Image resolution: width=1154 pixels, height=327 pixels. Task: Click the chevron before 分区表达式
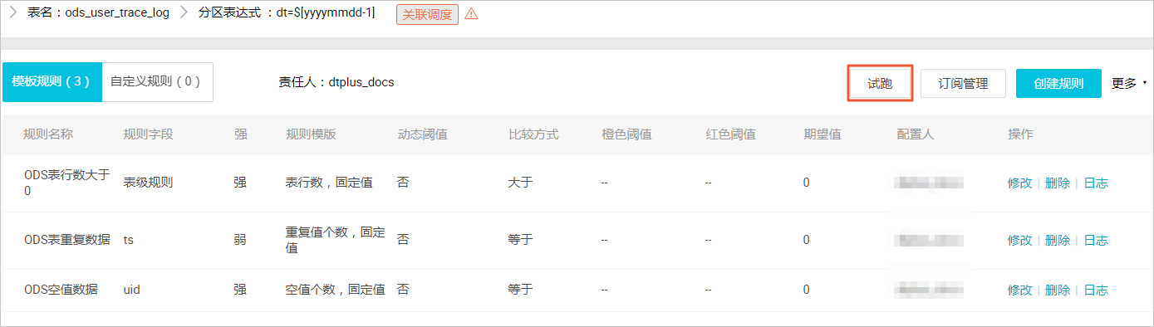pyautogui.click(x=184, y=13)
